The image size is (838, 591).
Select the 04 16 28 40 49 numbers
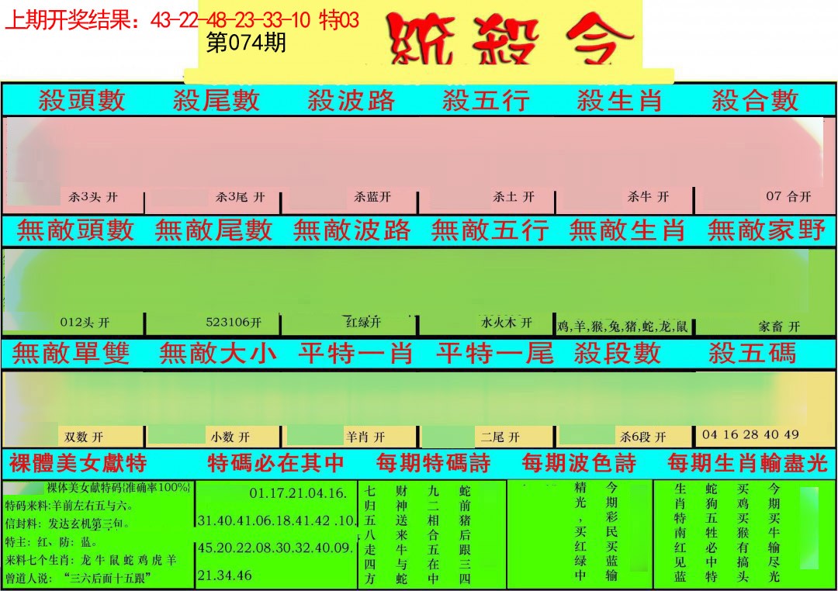pos(750,434)
